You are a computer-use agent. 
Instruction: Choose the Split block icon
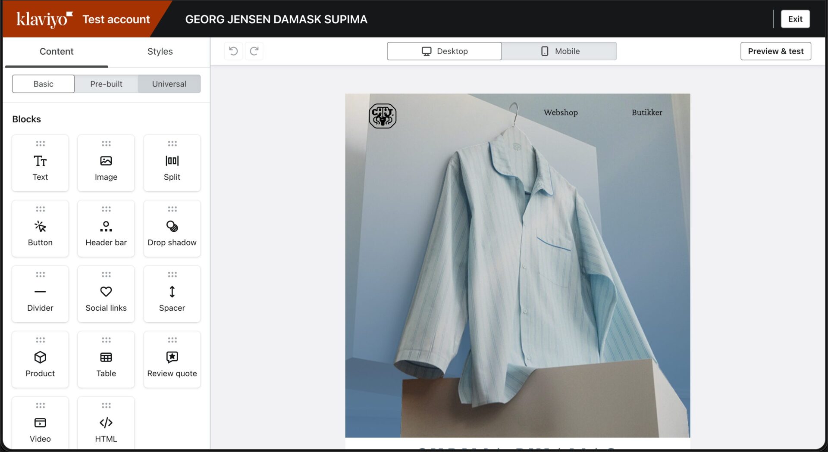[x=172, y=161]
